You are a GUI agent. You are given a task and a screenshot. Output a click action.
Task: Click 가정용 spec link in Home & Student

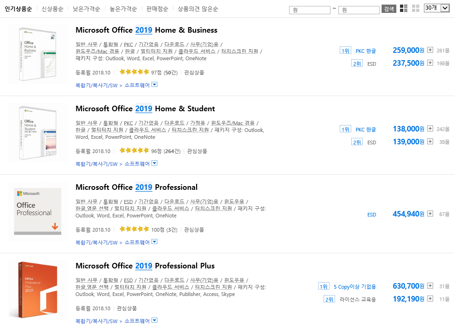click(x=197, y=123)
